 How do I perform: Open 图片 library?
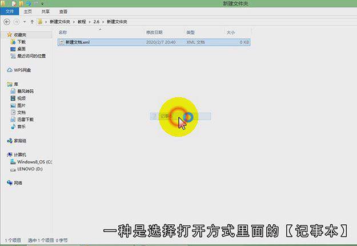21,105
